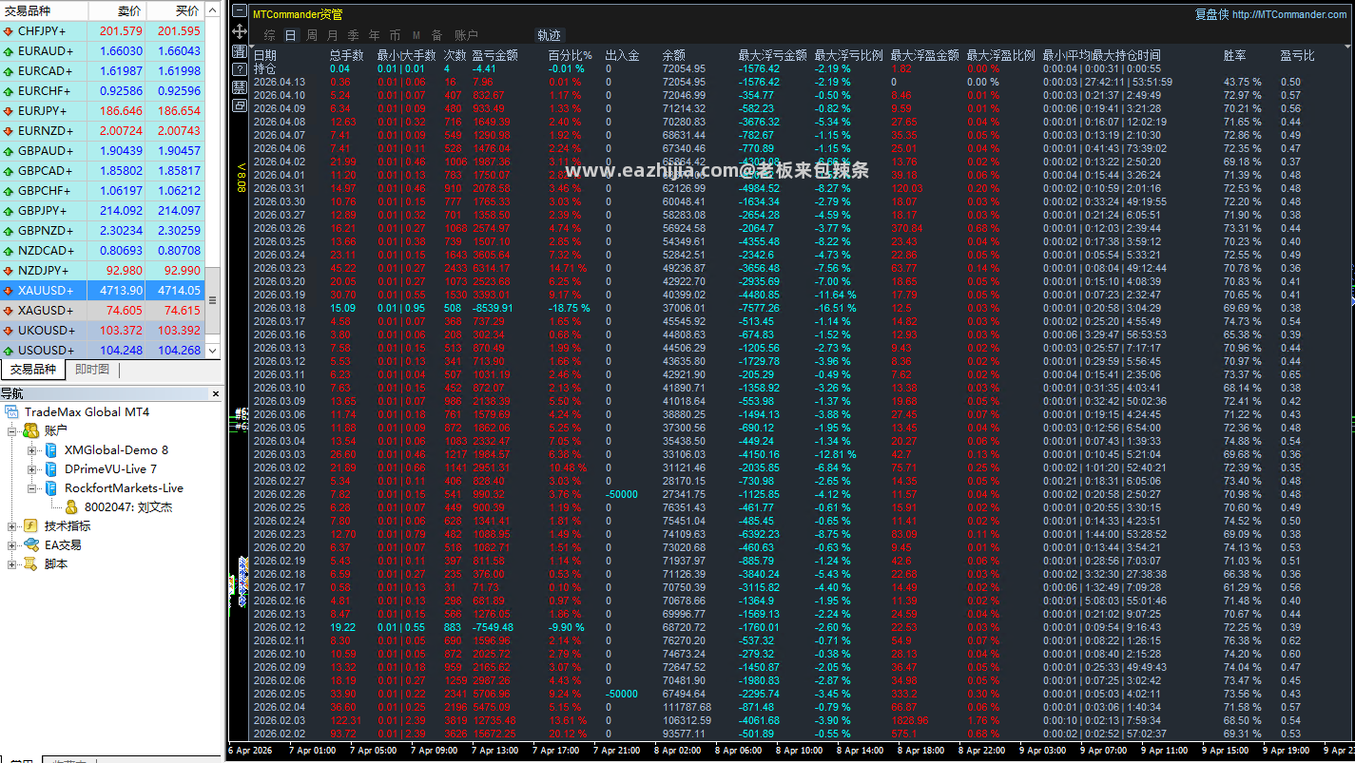
Task: Click the 脚本 scripts scroll icon
Action: [31, 564]
